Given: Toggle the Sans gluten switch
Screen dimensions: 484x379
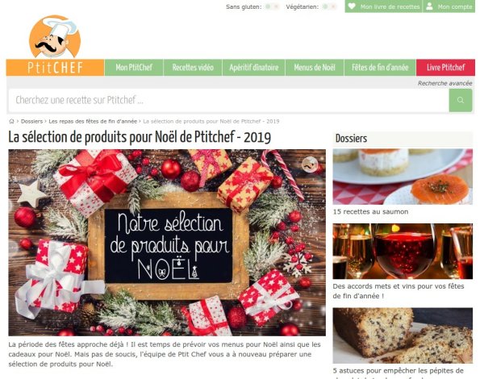Looking at the screenshot, I should tap(273, 6).
